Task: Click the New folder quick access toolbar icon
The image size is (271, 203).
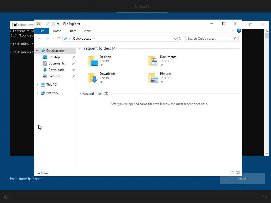Action: coord(53,24)
